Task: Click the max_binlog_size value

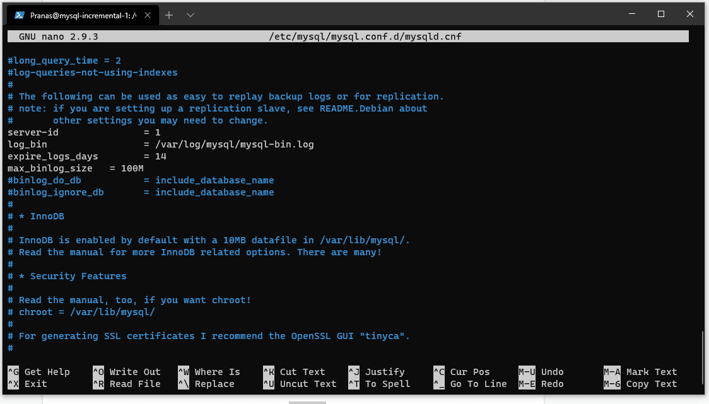Action: pos(132,168)
